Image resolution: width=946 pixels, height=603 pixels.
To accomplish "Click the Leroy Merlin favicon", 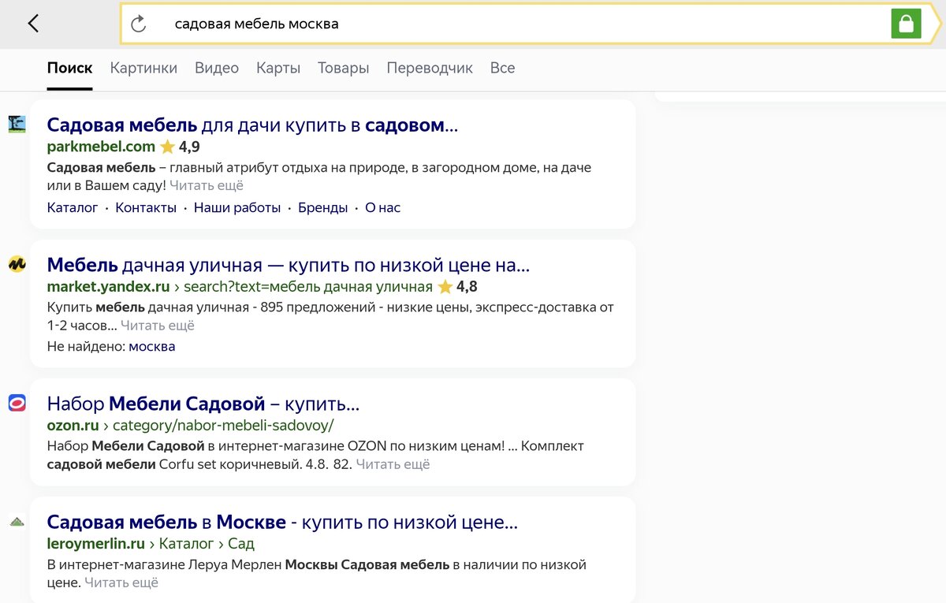I will coord(17,521).
